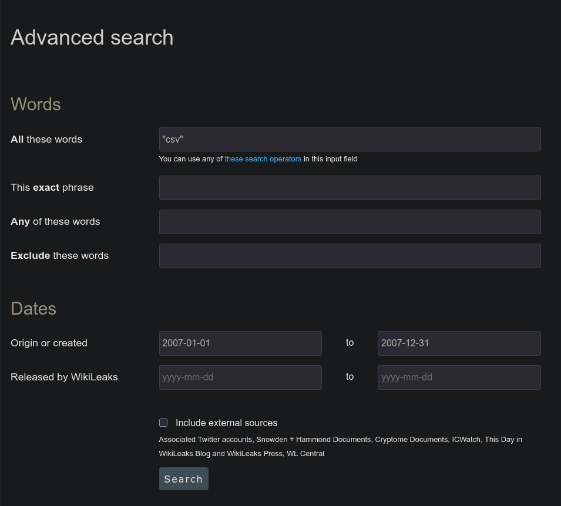The height and width of the screenshot is (506, 561).
Task: Click the "This exact phrase" label
Action: pyautogui.click(x=52, y=188)
